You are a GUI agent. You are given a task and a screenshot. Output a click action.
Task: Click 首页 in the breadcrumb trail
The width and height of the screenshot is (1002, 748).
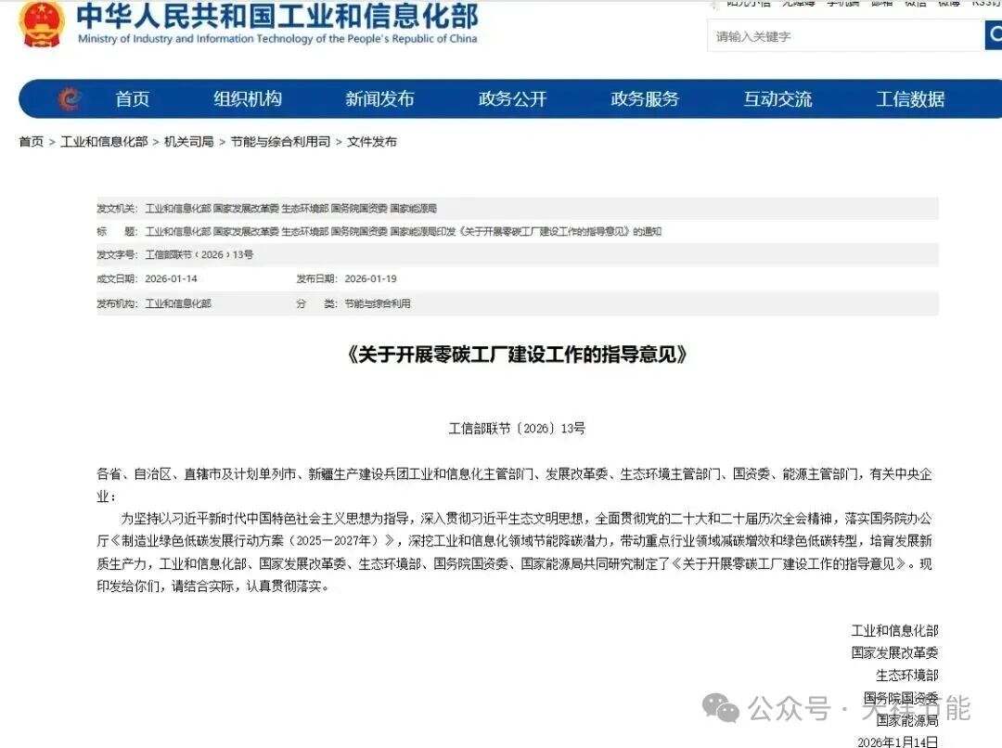pos(32,142)
